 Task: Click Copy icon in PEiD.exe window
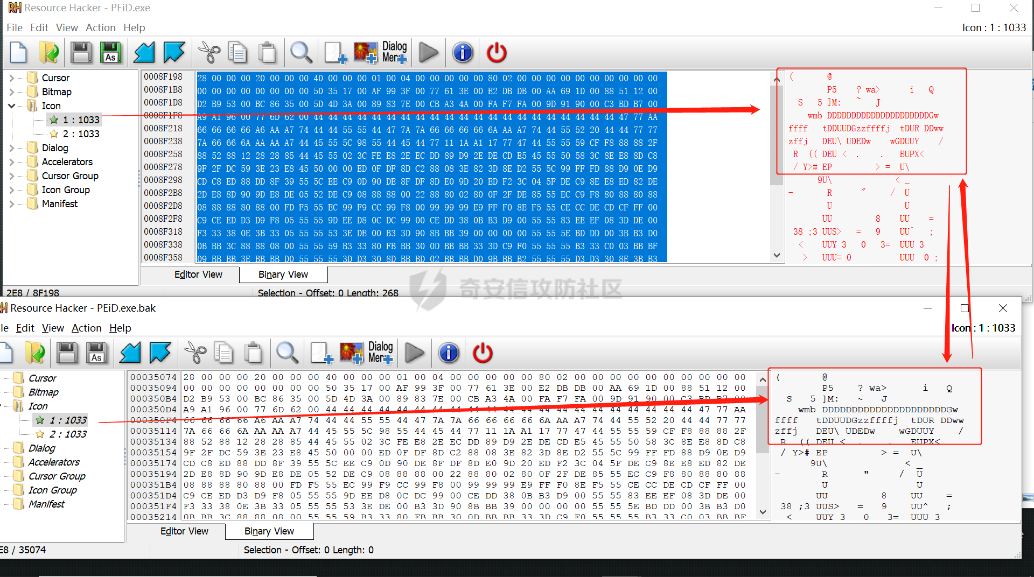237,53
